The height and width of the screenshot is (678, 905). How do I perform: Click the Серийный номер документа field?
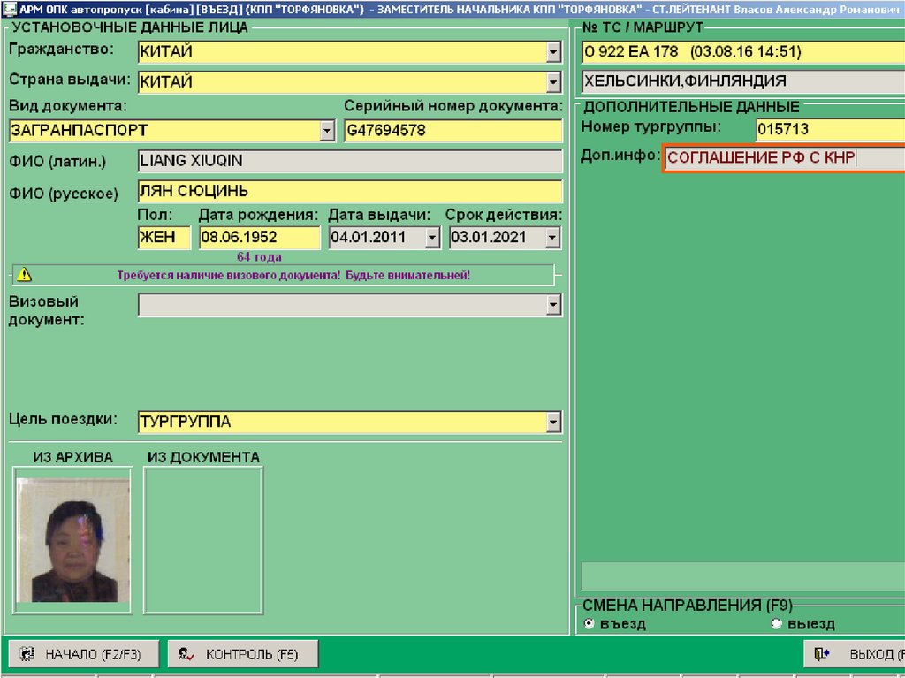(452, 131)
